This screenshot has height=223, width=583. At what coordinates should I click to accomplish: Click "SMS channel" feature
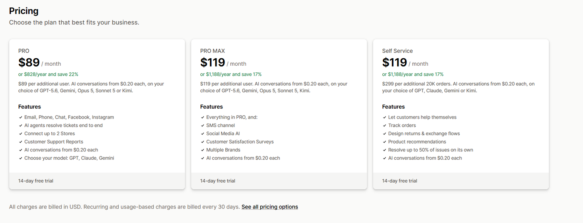click(x=221, y=125)
